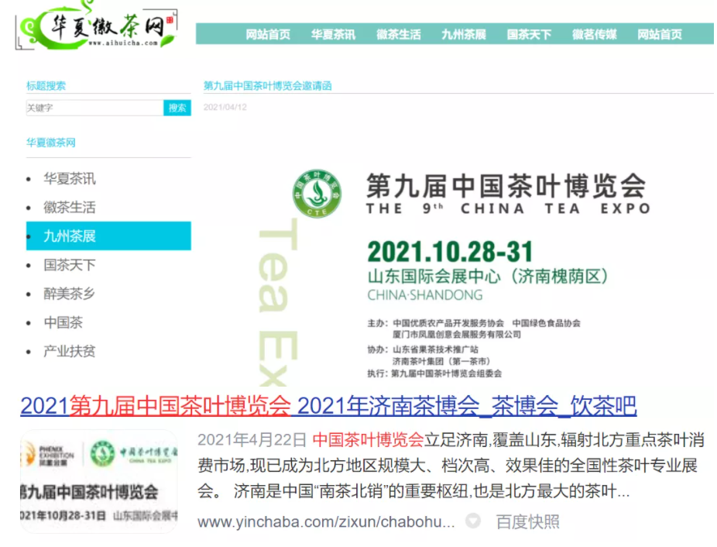Image resolution: width=717 pixels, height=547 pixels.
Task: Click result snippet date 2021年4月22日
Action: point(252,440)
